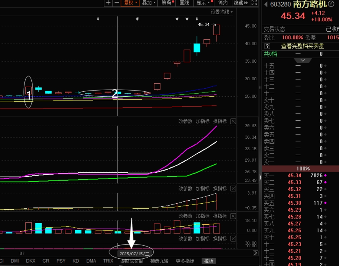Screen dimensions: 339x266
Task: Click 换指标 in the 18.10 volume panel
Action: (220, 216)
